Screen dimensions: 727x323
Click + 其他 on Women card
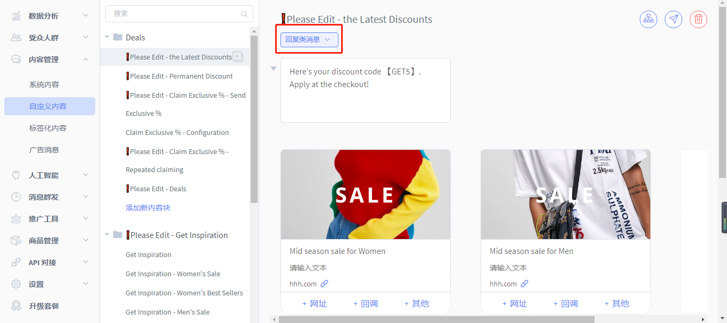417,303
